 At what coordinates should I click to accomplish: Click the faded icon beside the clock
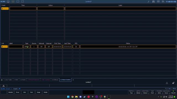pos(163,2)
